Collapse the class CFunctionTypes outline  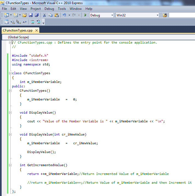coord(10,73)
